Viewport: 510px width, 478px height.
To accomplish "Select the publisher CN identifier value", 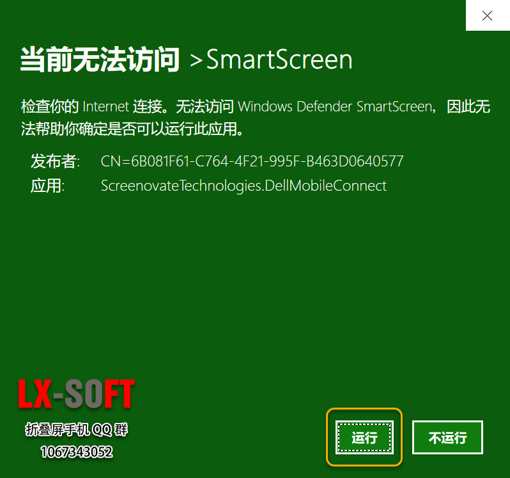I will click(252, 161).
